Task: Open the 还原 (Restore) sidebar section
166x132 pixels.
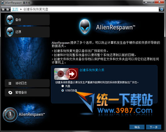Action: click(27, 32)
